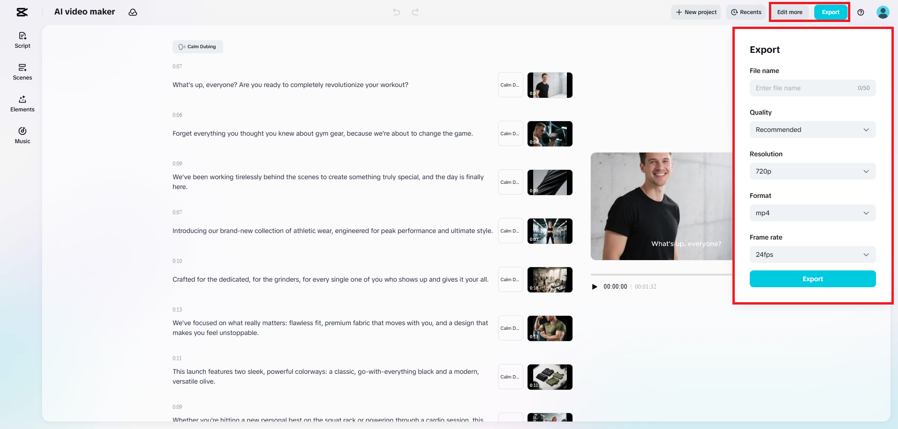Open voice chip for 'Forget everything' scene

510,134
